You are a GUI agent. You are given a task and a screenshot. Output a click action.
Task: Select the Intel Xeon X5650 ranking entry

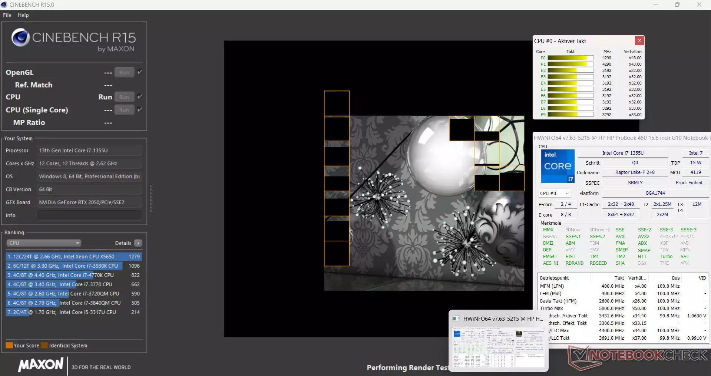[74, 257]
